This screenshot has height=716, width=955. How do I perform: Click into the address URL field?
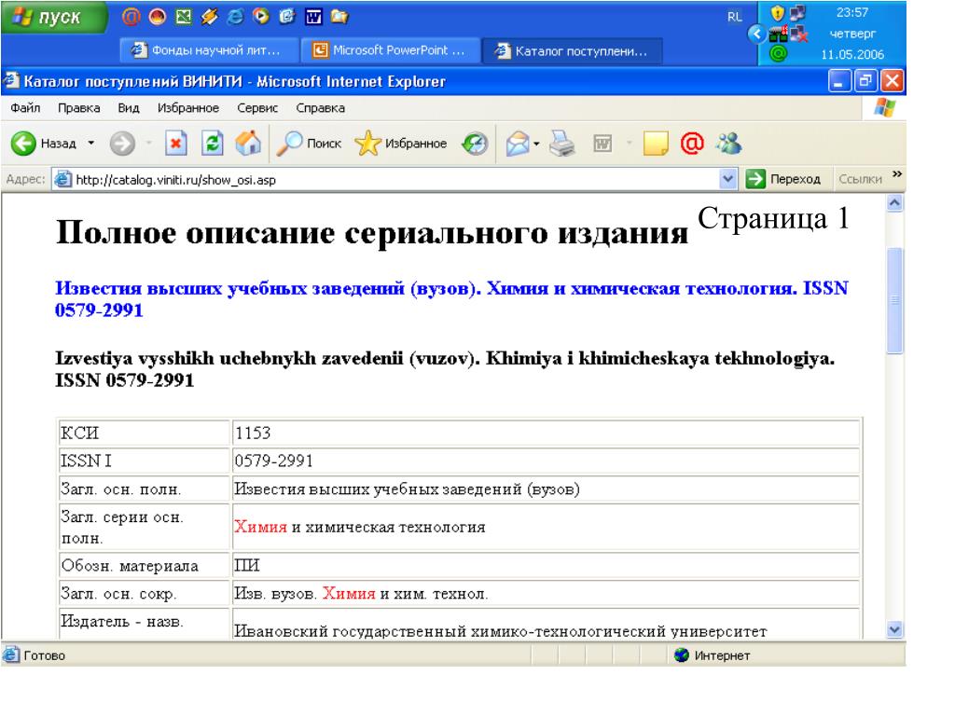pyautogui.click(x=395, y=180)
